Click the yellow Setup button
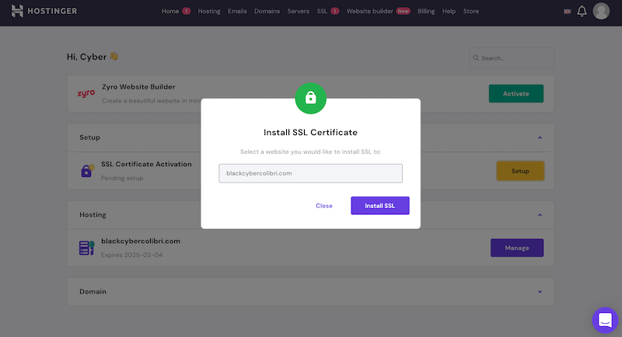 click(520, 171)
